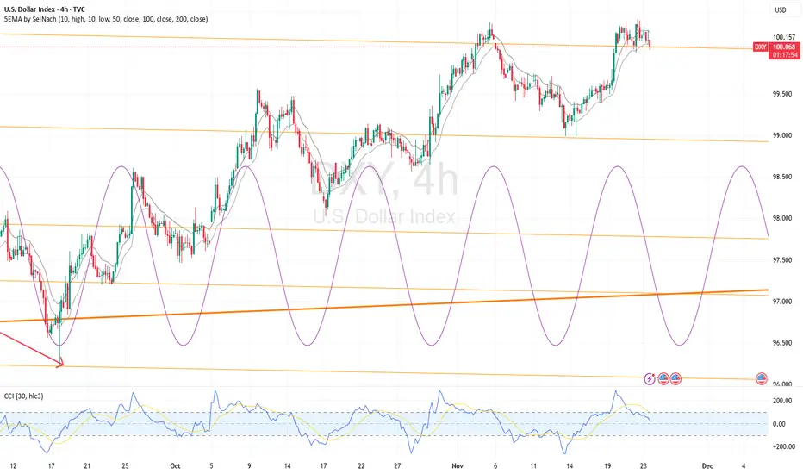Viewport: 803px width, 474px height.
Task: Click the 25 date label on time axis
Action: tap(126, 465)
